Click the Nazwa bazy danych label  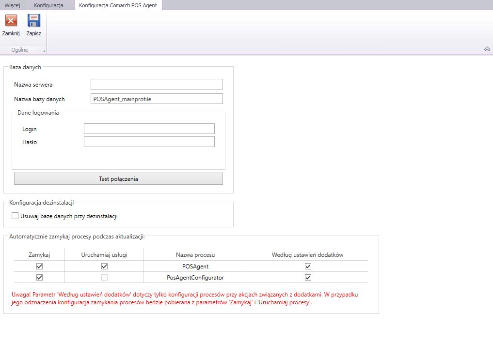pyautogui.click(x=39, y=99)
